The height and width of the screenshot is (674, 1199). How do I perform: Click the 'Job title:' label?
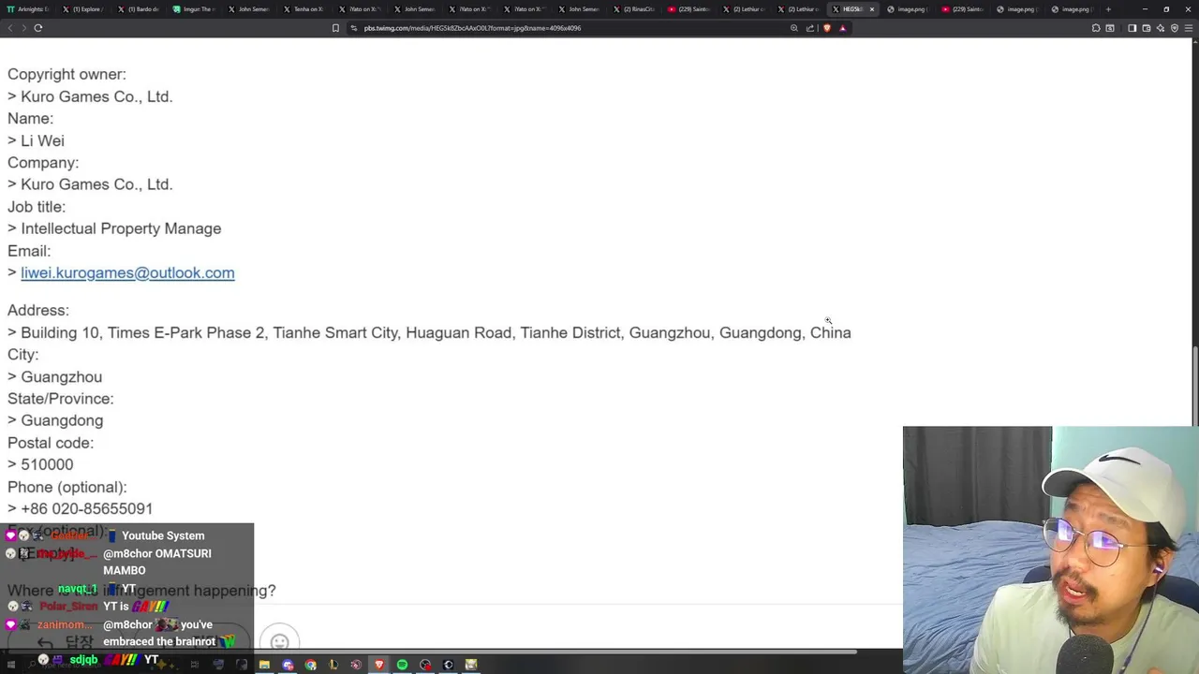coord(37,207)
